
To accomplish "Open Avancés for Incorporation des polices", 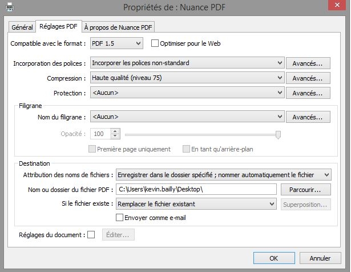I will [x=308, y=63].
